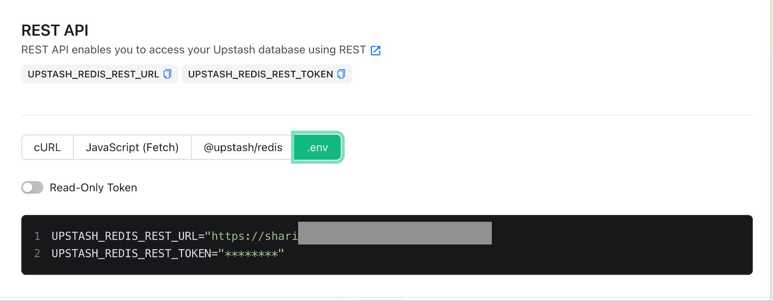Click line number 1 in code block
Screen dimensions: 773x301
click(37, 236)
